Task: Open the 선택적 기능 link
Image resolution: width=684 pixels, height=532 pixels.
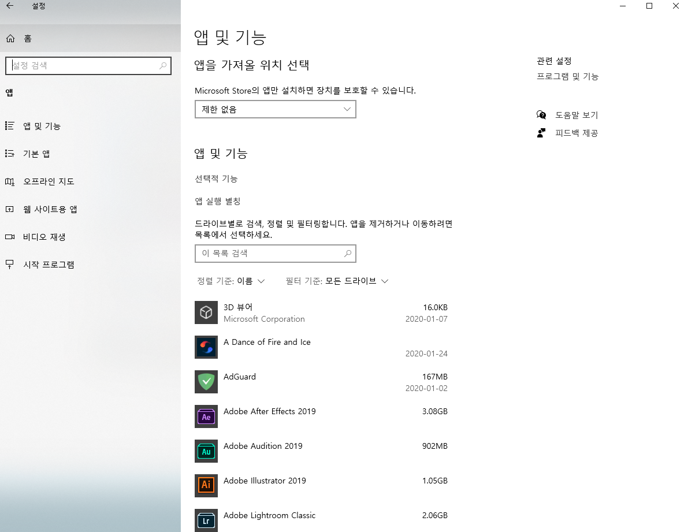Action: point(216,179)
